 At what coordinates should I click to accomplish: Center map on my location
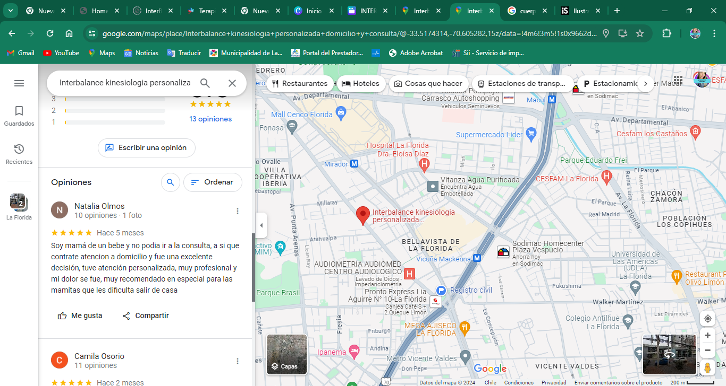tap(707, 319)
